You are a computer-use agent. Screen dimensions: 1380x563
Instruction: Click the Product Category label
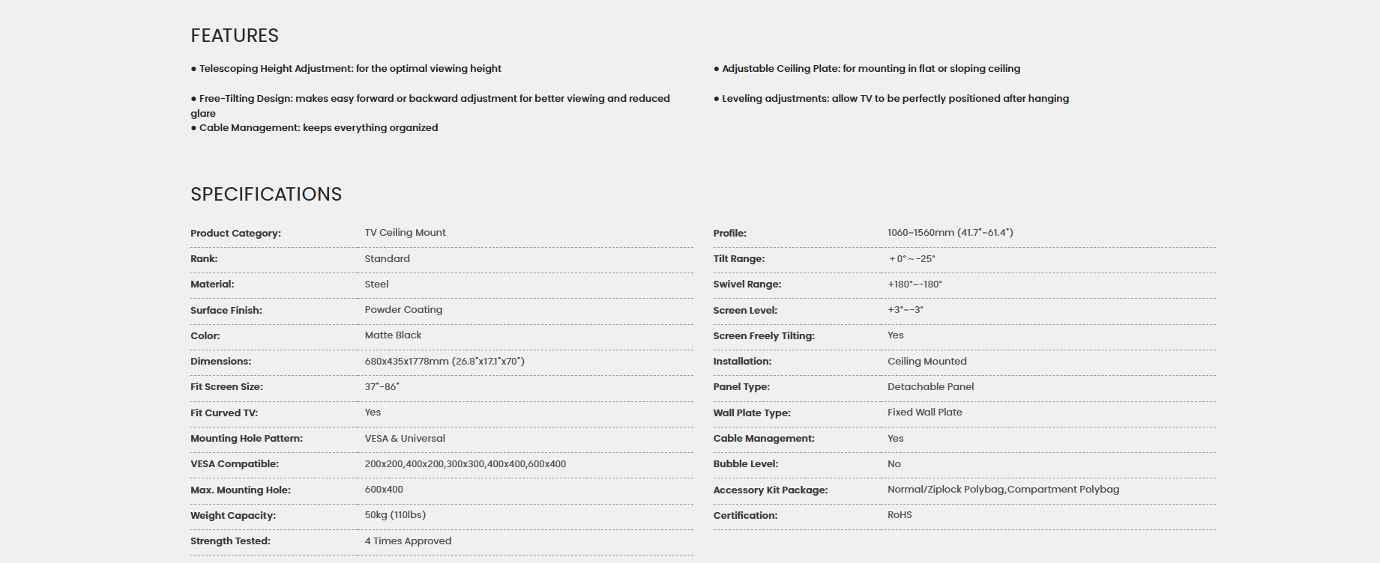235,234
